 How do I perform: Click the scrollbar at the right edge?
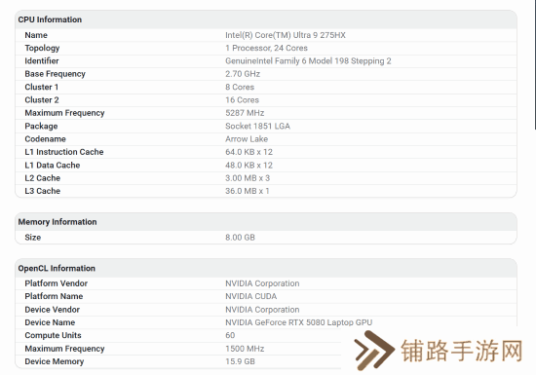pos(535,65)
